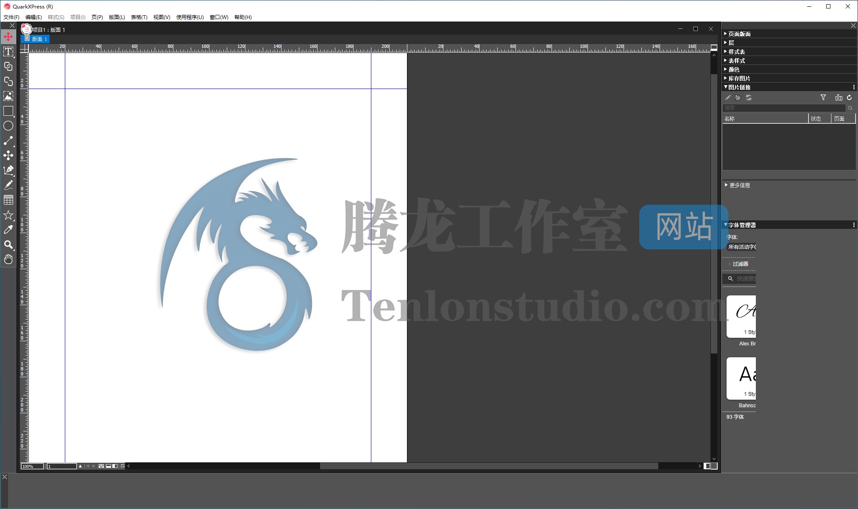
Task: Open the 视图(V) menu
Action: click(162, 17)
